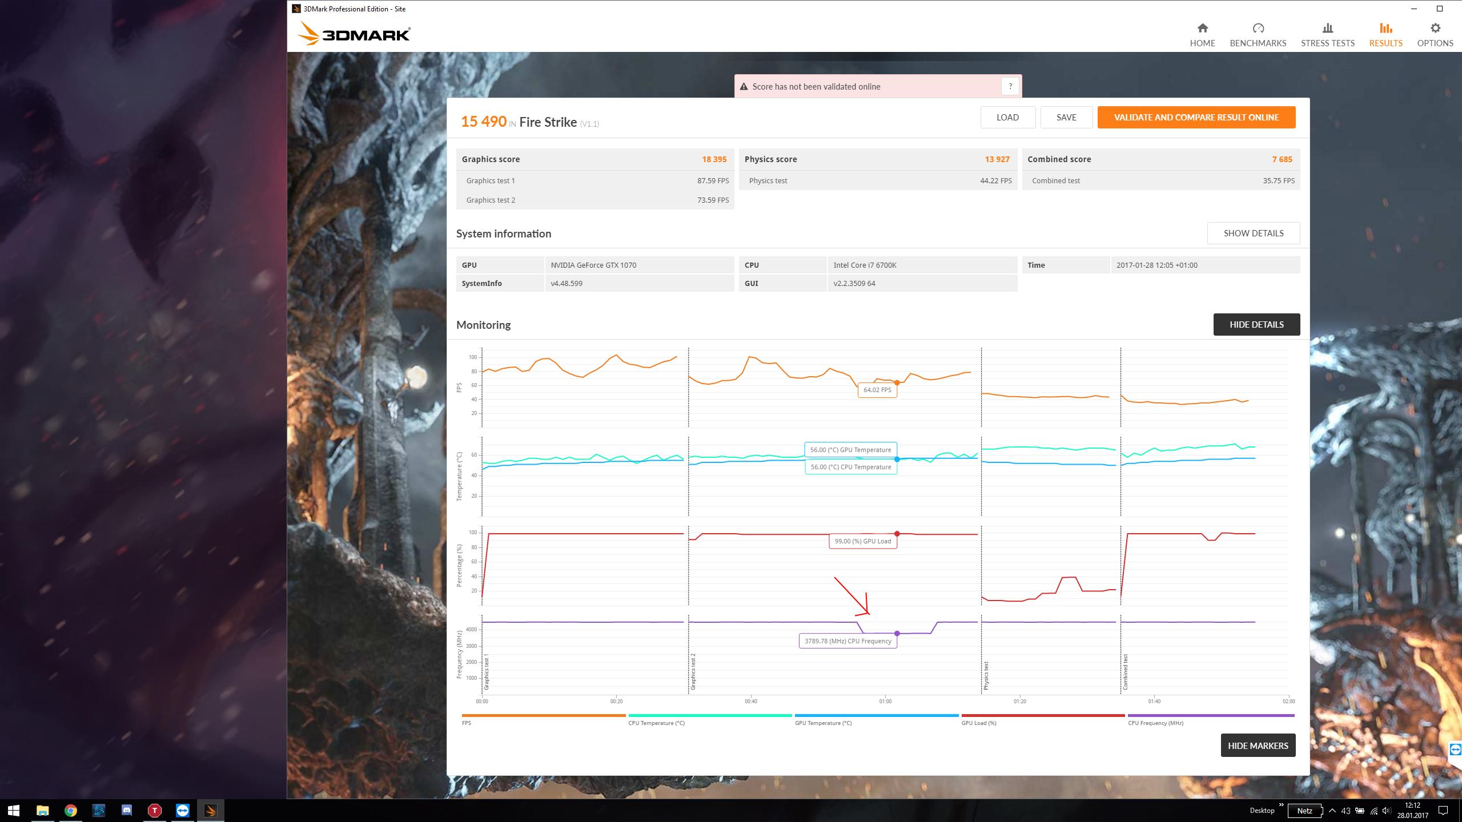
Task: Validate and compare result online
Action: point(1196,117)
